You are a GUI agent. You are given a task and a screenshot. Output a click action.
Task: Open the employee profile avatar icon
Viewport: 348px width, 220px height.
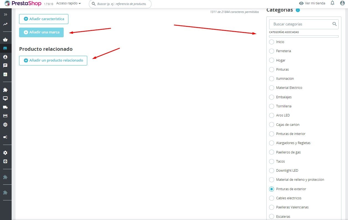click(x=342, y=3)
